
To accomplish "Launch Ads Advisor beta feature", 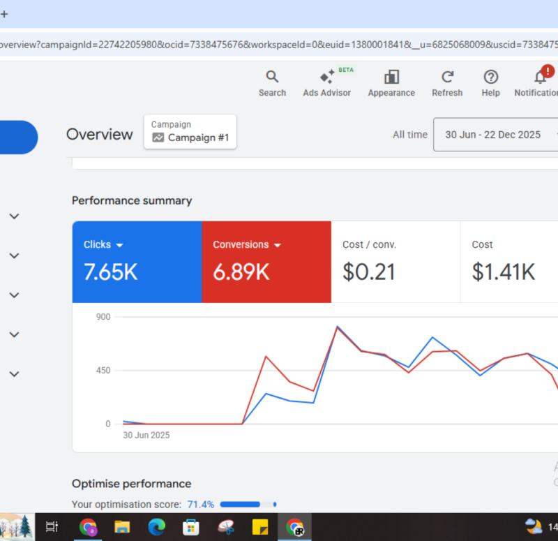I will [326, 79].
